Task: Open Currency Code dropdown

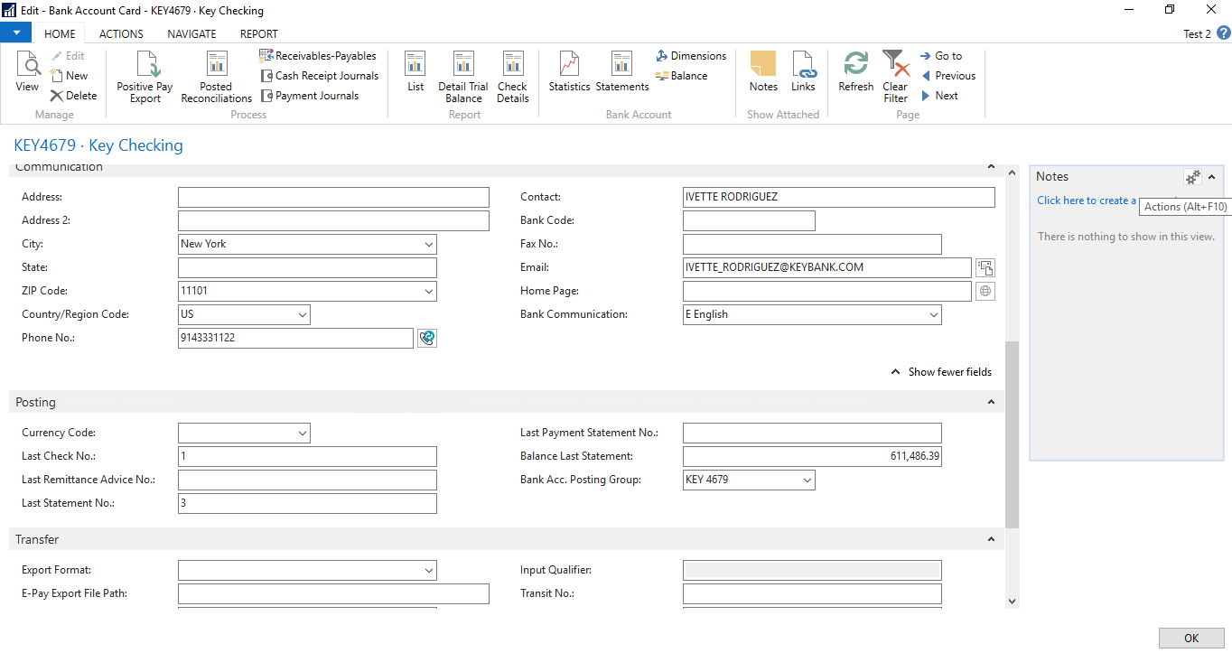Action: 302,433
